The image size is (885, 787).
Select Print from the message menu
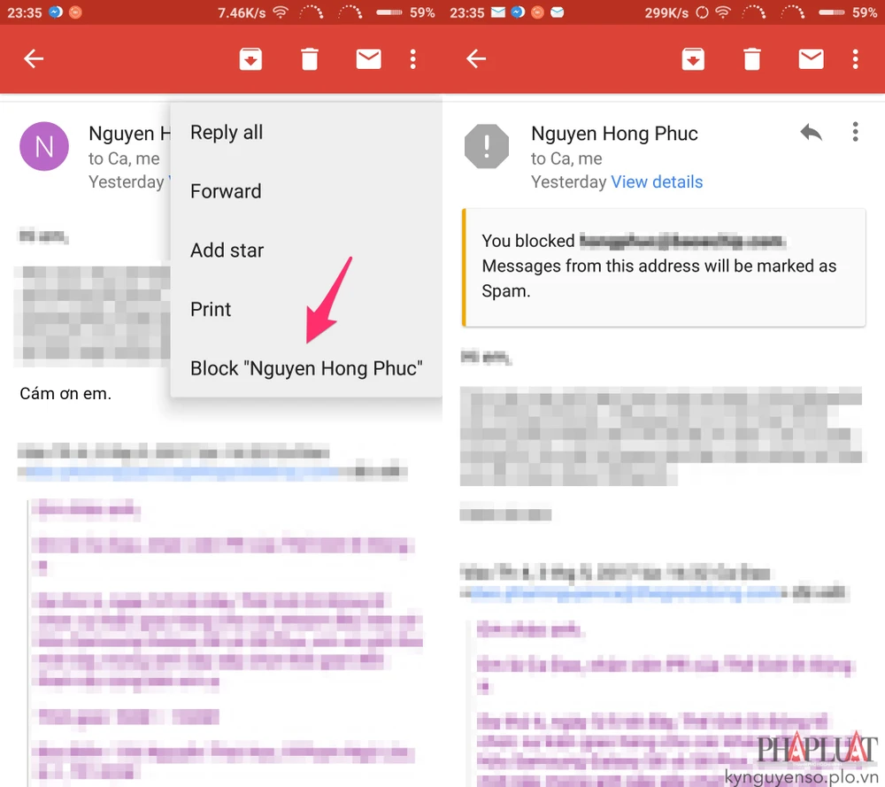[x=211, y=310]
